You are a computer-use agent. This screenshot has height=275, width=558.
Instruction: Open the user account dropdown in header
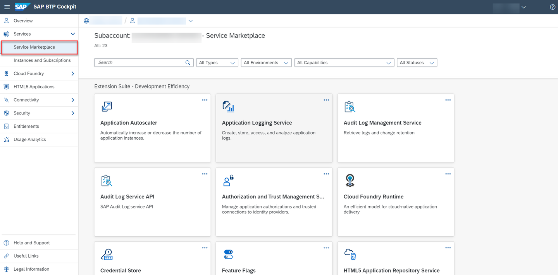click(524, 7)
